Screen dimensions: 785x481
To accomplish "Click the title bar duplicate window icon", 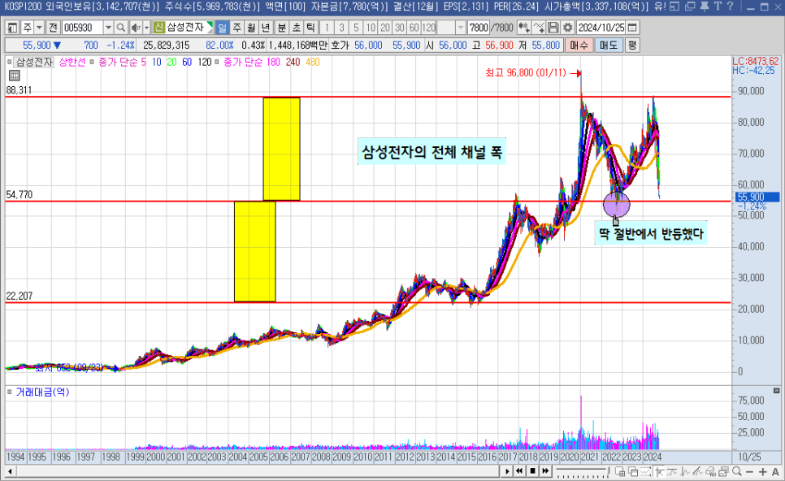I will click(x=690, y=6).
